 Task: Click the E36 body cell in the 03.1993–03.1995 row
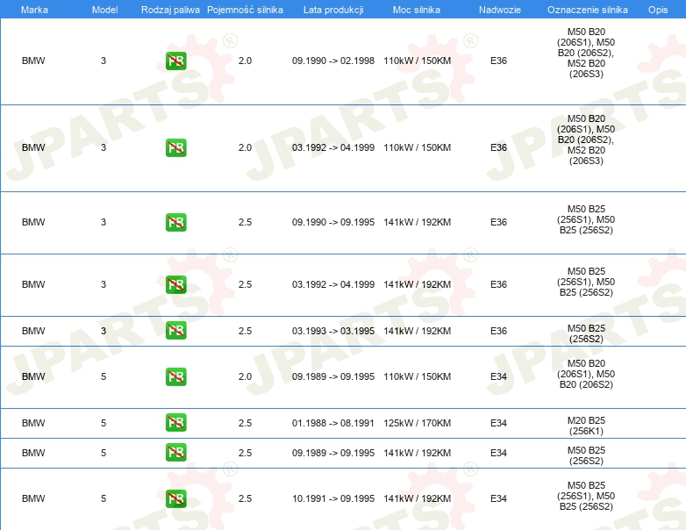[x=499, y=331]
